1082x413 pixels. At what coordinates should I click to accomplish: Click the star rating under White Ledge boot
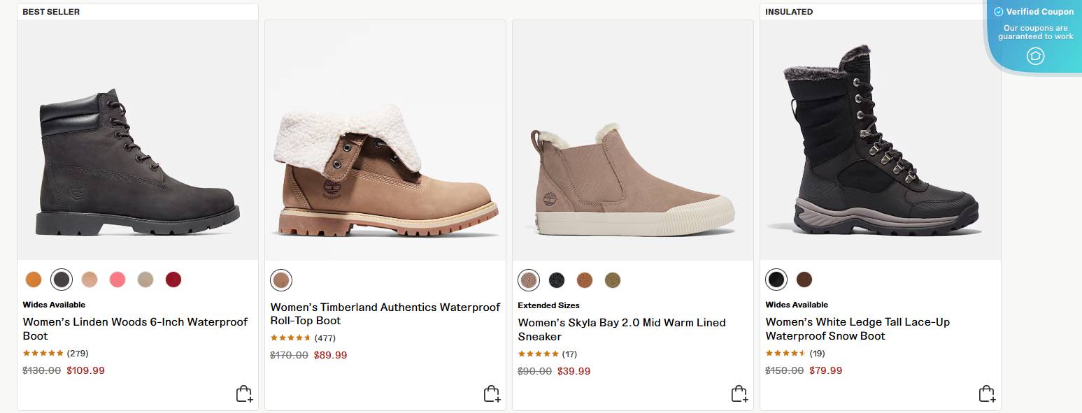coord(785,353)
